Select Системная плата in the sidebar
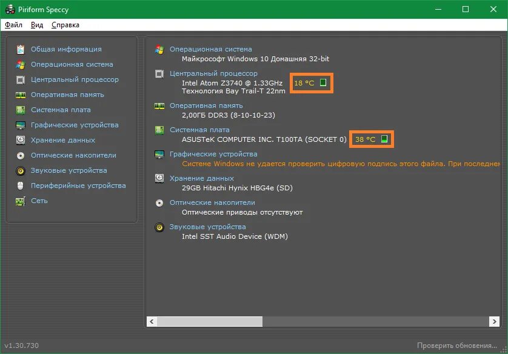The image size is (508, 354). tap(61, 110)
